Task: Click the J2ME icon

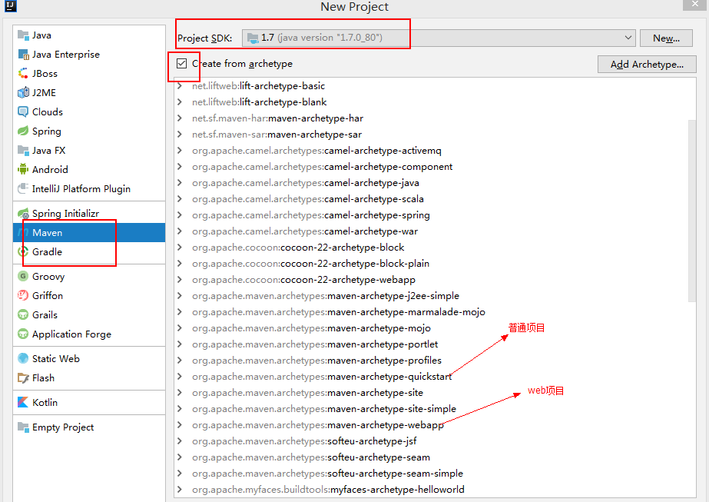Action: coord(23,93)
